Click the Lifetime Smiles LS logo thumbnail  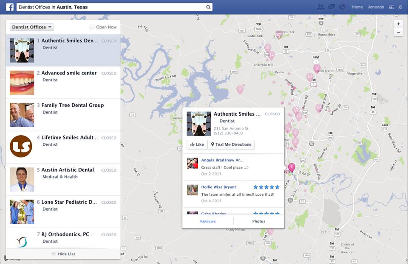(x=21, y=146)
